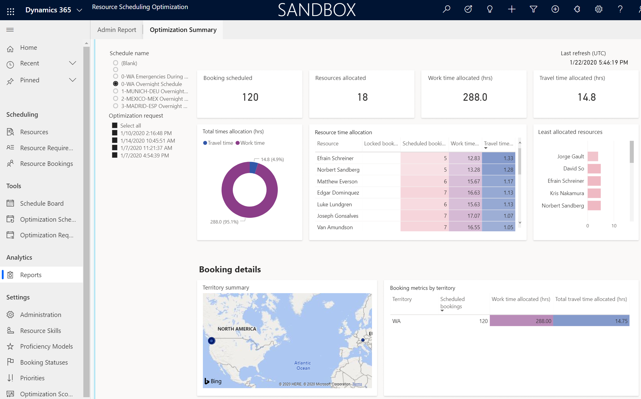The image size is (641, 399).
Task: Toggle the 'Select all' optimization request checkbox
Action: pos(114,125)
